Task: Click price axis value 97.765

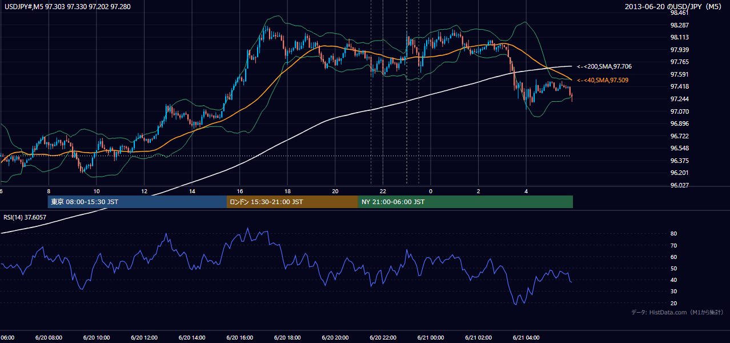Action: [x=679, y=62]
